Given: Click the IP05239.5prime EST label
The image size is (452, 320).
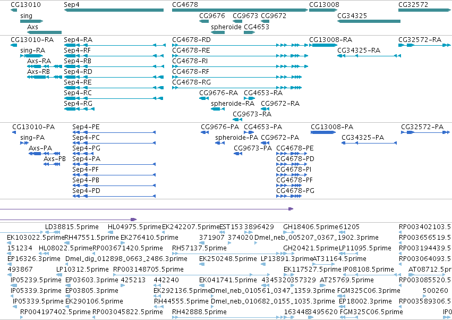Looking at the screenshot, I should click(x=36, y=280).
